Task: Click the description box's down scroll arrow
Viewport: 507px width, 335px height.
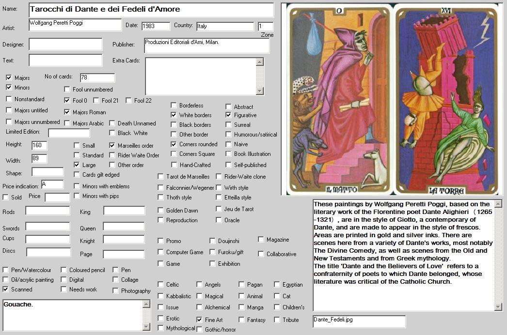Action: [x=498, y=307]
